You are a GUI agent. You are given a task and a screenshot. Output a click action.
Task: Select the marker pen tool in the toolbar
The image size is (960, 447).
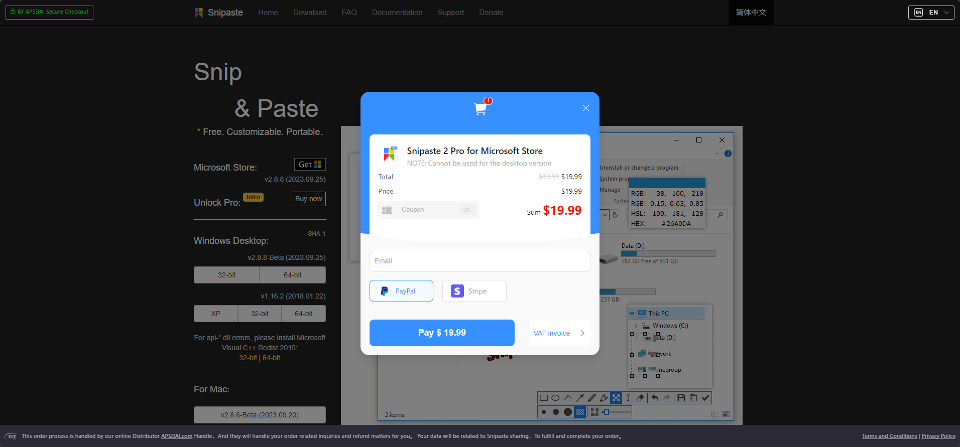pos(604,398)
